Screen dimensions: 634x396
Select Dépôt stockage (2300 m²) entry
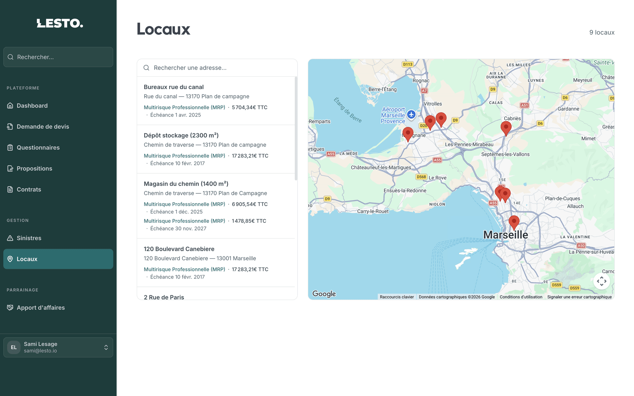click(216, 149)
